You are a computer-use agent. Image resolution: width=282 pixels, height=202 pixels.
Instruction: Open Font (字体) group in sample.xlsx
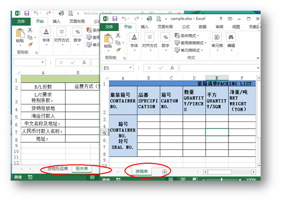click(134, 41)
